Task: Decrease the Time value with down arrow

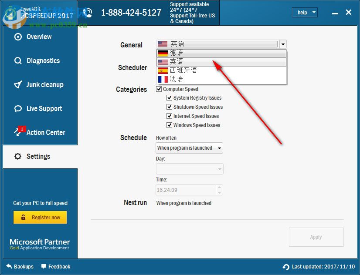Action: coord(219,193)
